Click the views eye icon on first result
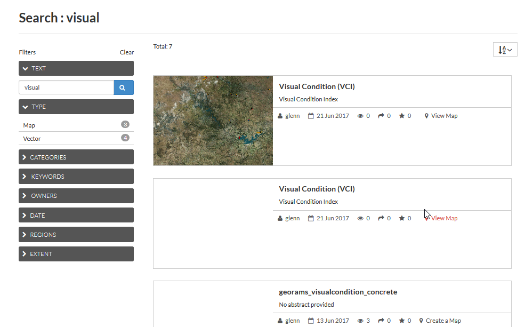 tap(360, 116)
